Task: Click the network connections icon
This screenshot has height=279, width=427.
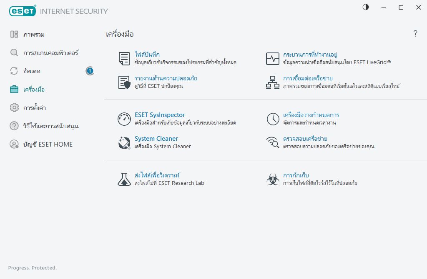Action: coord(273,82)
